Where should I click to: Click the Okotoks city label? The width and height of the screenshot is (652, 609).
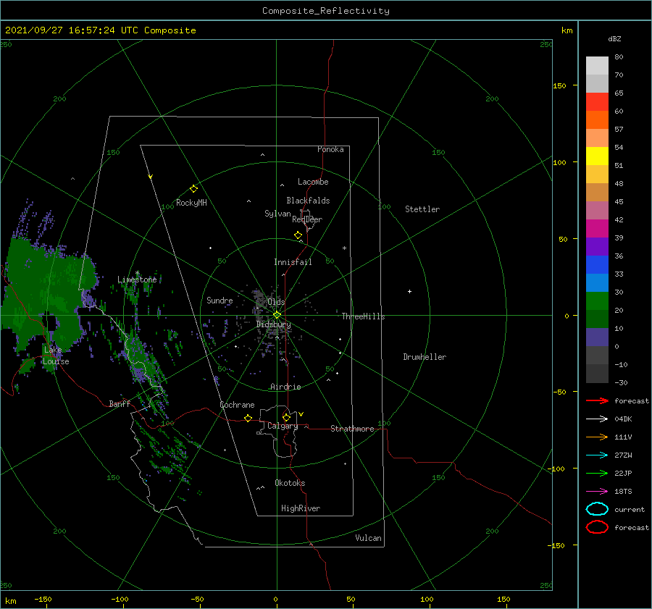click(290, 483)
